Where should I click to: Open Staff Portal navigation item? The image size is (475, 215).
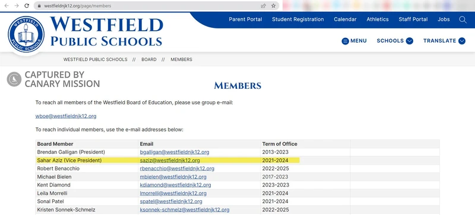[413, 20]
